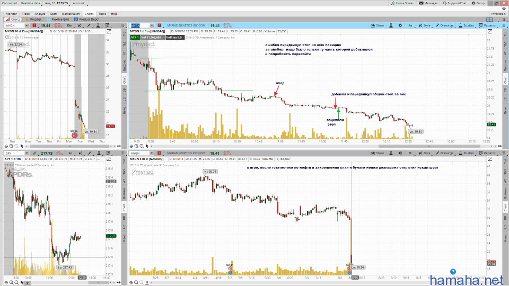This screenshot has height=286, width=509.
Task: Switch to the MarketWatch tab
Action: pyautogui.click(x=71, y=14)
